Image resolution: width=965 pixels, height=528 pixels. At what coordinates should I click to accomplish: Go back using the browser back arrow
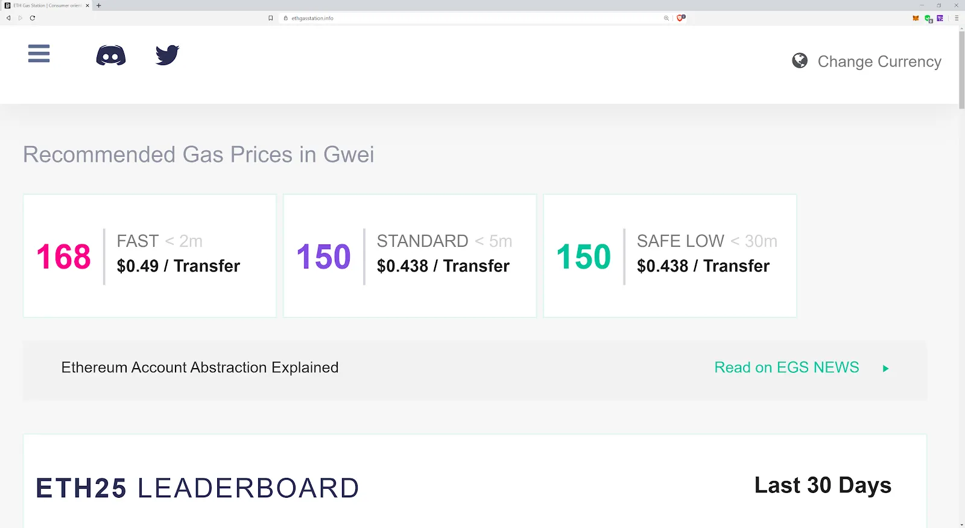point(8,18)
